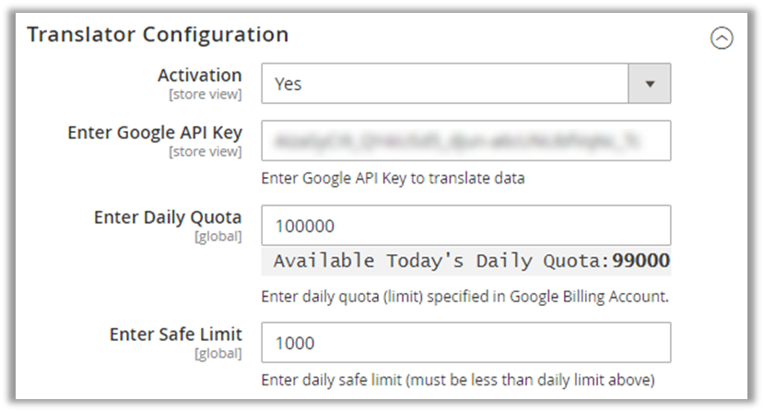The width and height of the screenshot is (764, 412).
Task: Select the Safe Limit input showing 1000
Action: click(465, 343)
